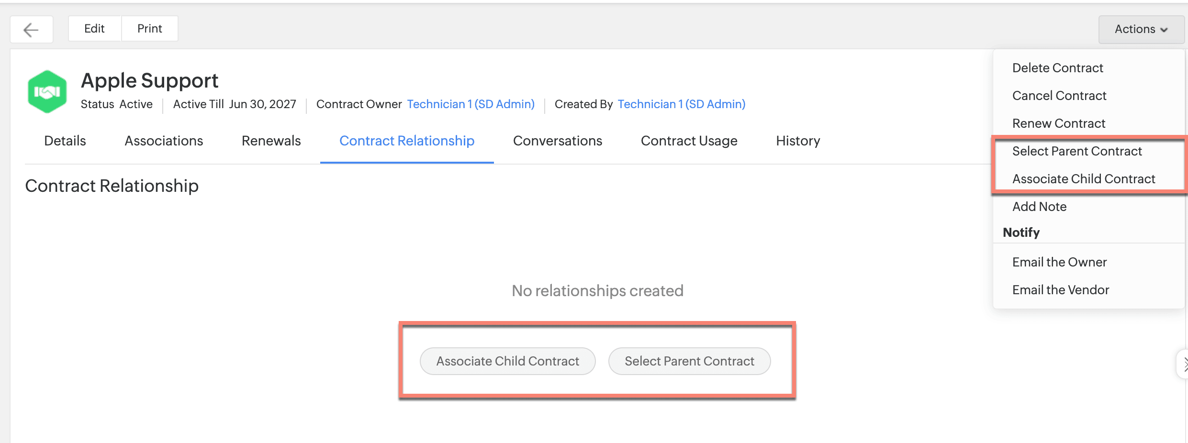Select Email the Vendor option
This screenshot has height=443, width=1188.
[x=1060, y=290]
